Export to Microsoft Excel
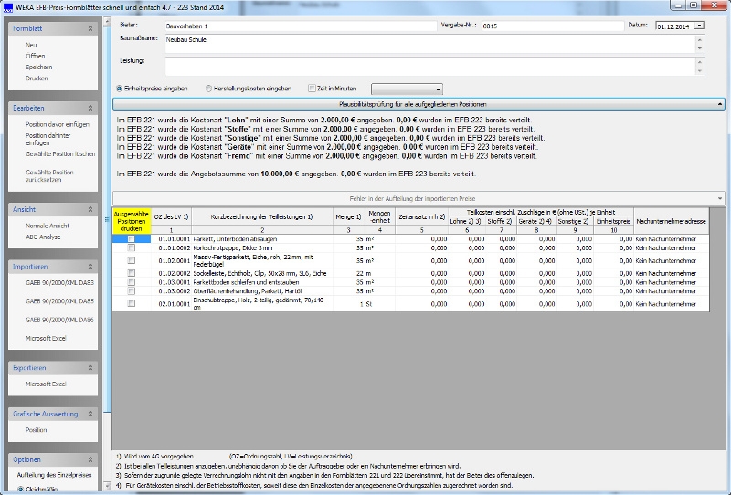The height and width of the screenshot is (495, 731). click(x=46, y=384)
